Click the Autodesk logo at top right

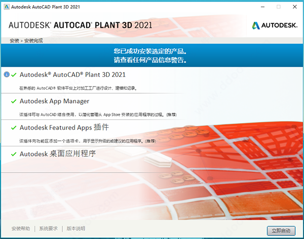275,25
